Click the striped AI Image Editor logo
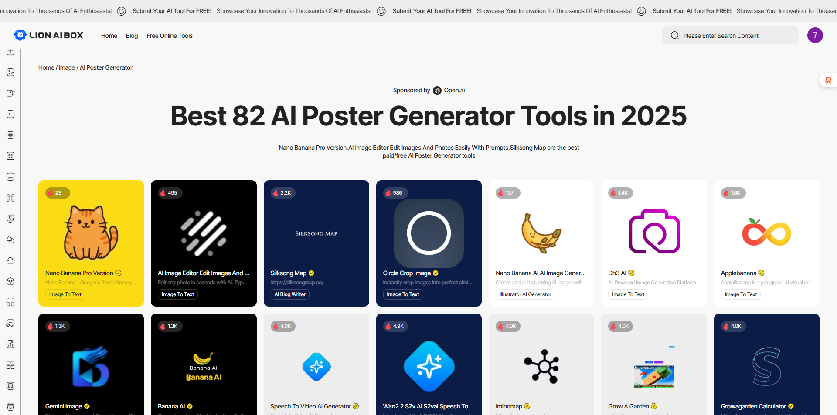The width and height of the screenshot is (837, 415). pyautogui.click(x=204, y=233)
